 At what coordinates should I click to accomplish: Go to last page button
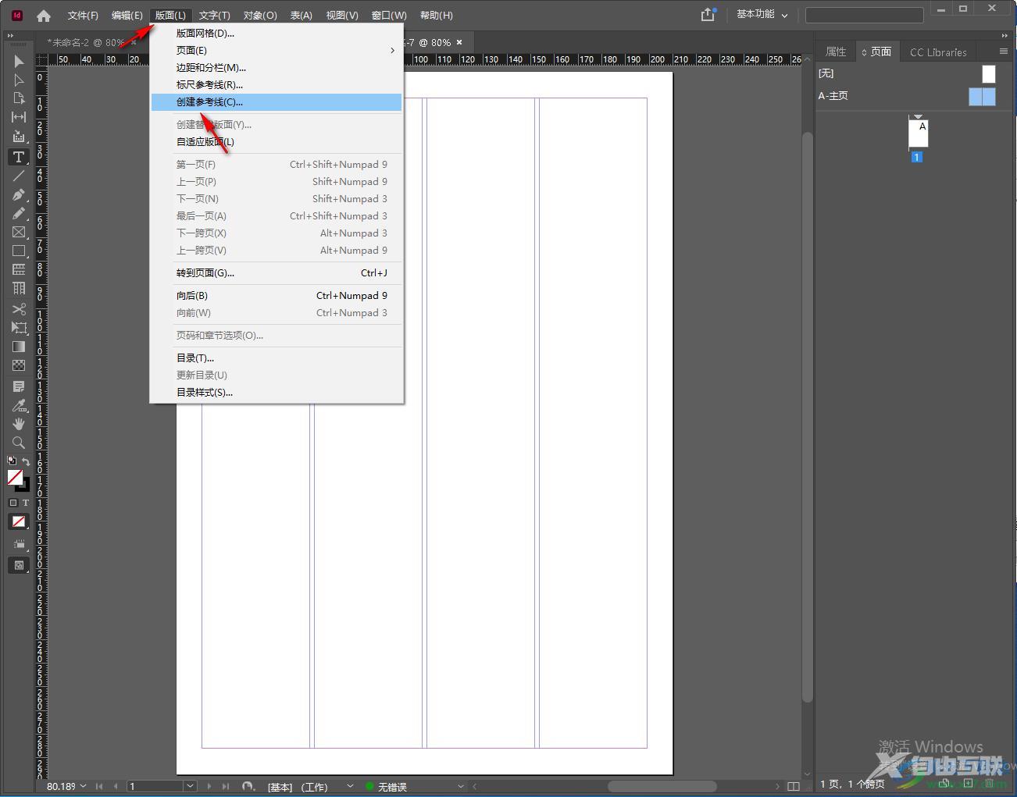(x=226, y=786)
